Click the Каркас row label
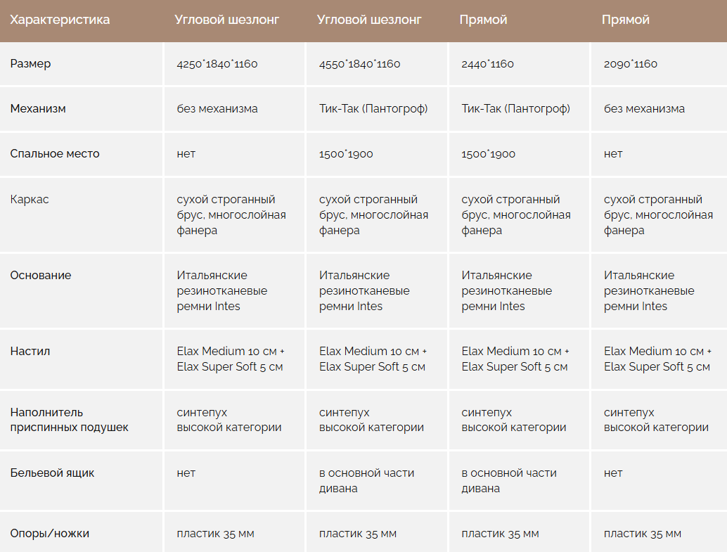 [30, 200]
